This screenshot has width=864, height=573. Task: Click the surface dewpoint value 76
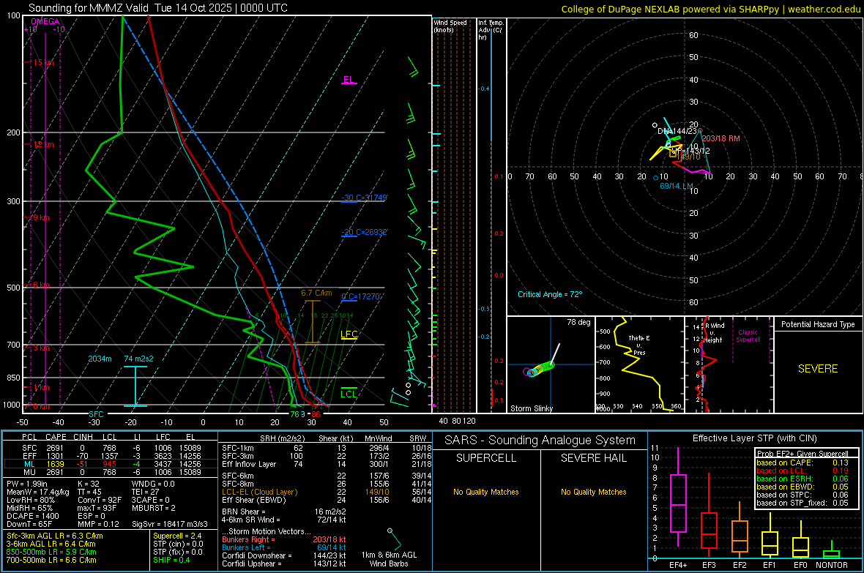point(295,414)
